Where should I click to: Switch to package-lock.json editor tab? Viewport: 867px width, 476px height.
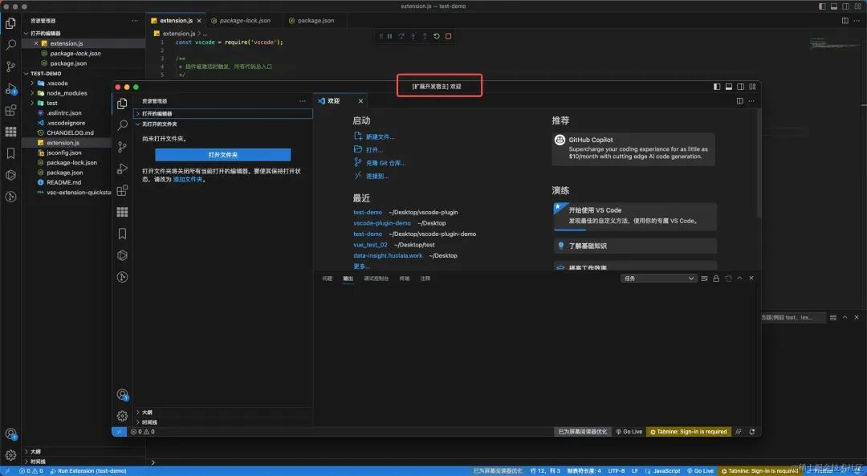pyautogui.click(x=242, y=20)
